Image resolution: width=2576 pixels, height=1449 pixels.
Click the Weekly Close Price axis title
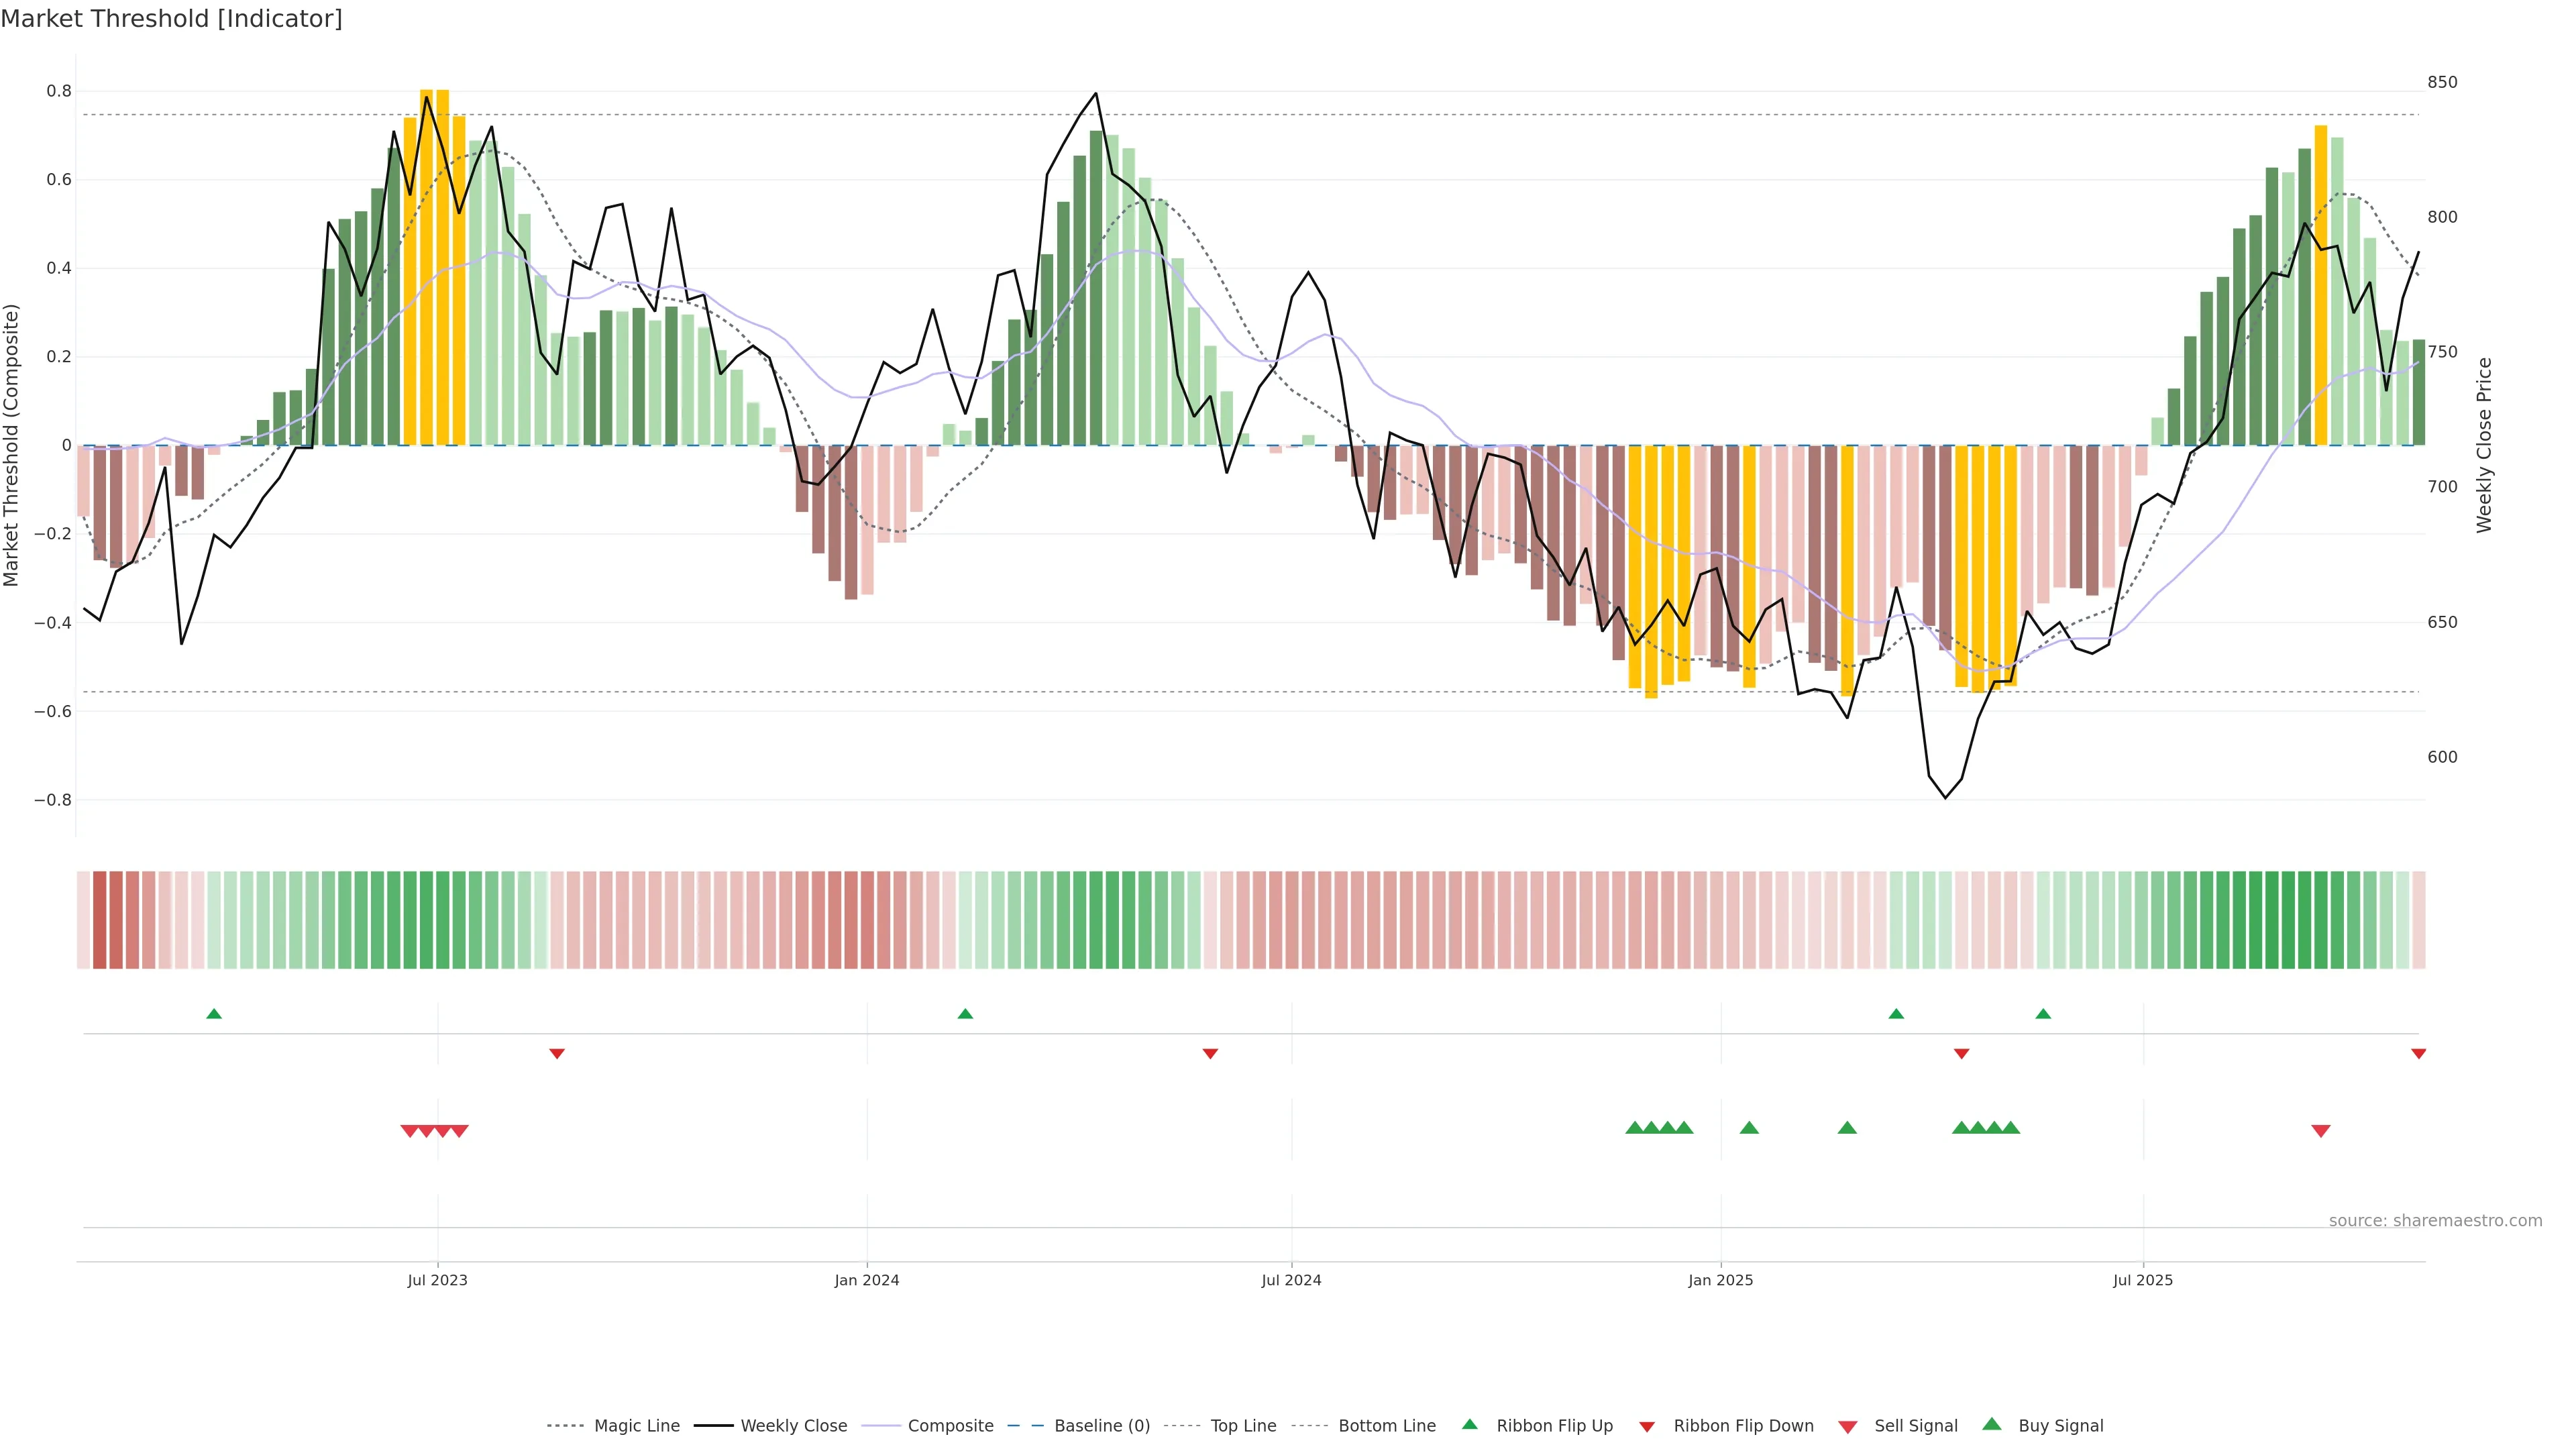tap(2484, 445)
